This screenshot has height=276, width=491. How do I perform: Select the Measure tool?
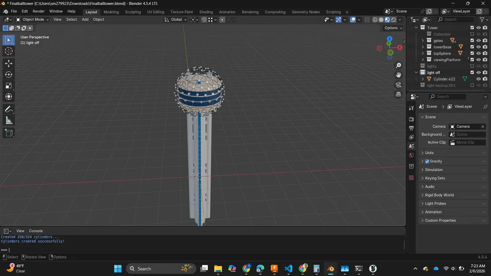[8, 121]
